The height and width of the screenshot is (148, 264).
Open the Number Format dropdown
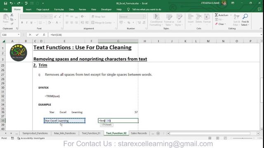coord(144,16)
